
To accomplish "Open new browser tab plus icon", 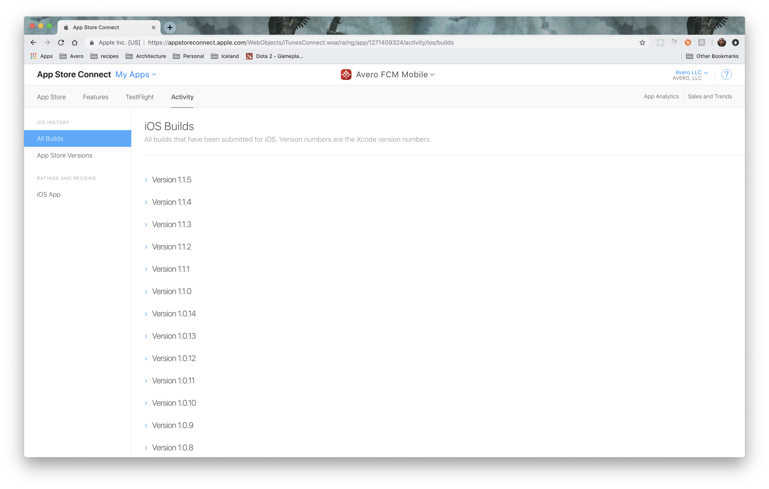I will tap(170, 28).
